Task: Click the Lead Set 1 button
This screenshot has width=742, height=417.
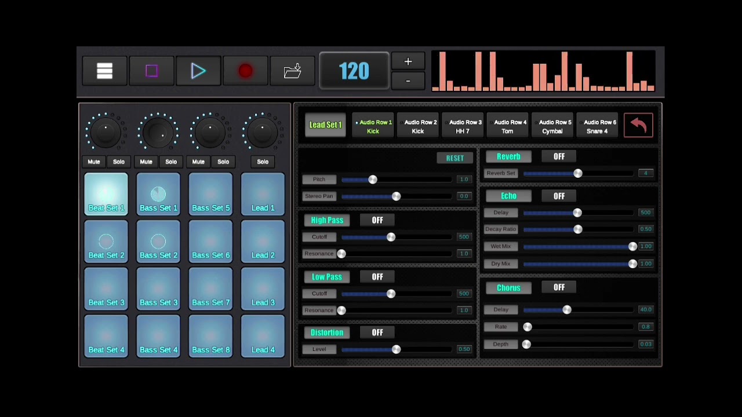Action: pos(325,125)
